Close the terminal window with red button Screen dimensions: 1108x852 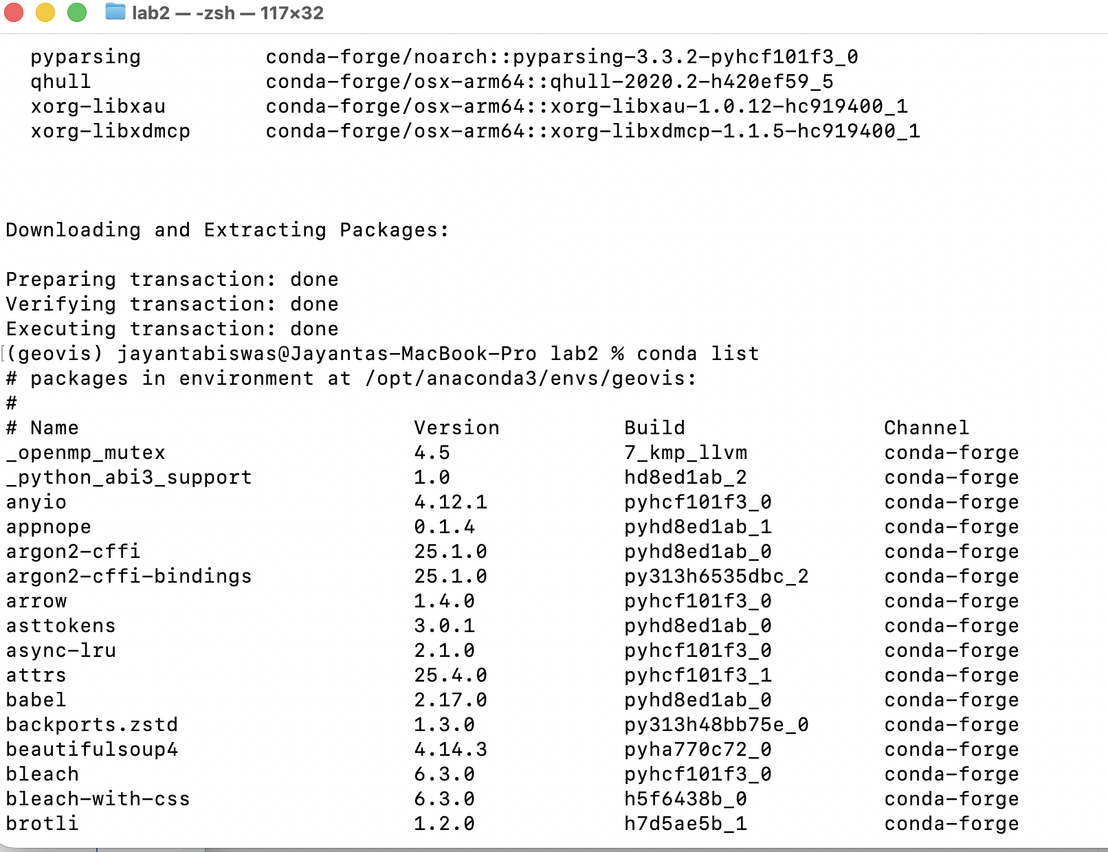(x=14, y=12)
